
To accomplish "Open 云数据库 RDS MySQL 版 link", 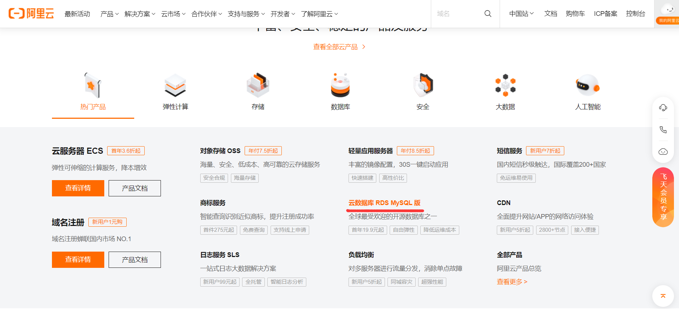I will click(x=384, y=203).
